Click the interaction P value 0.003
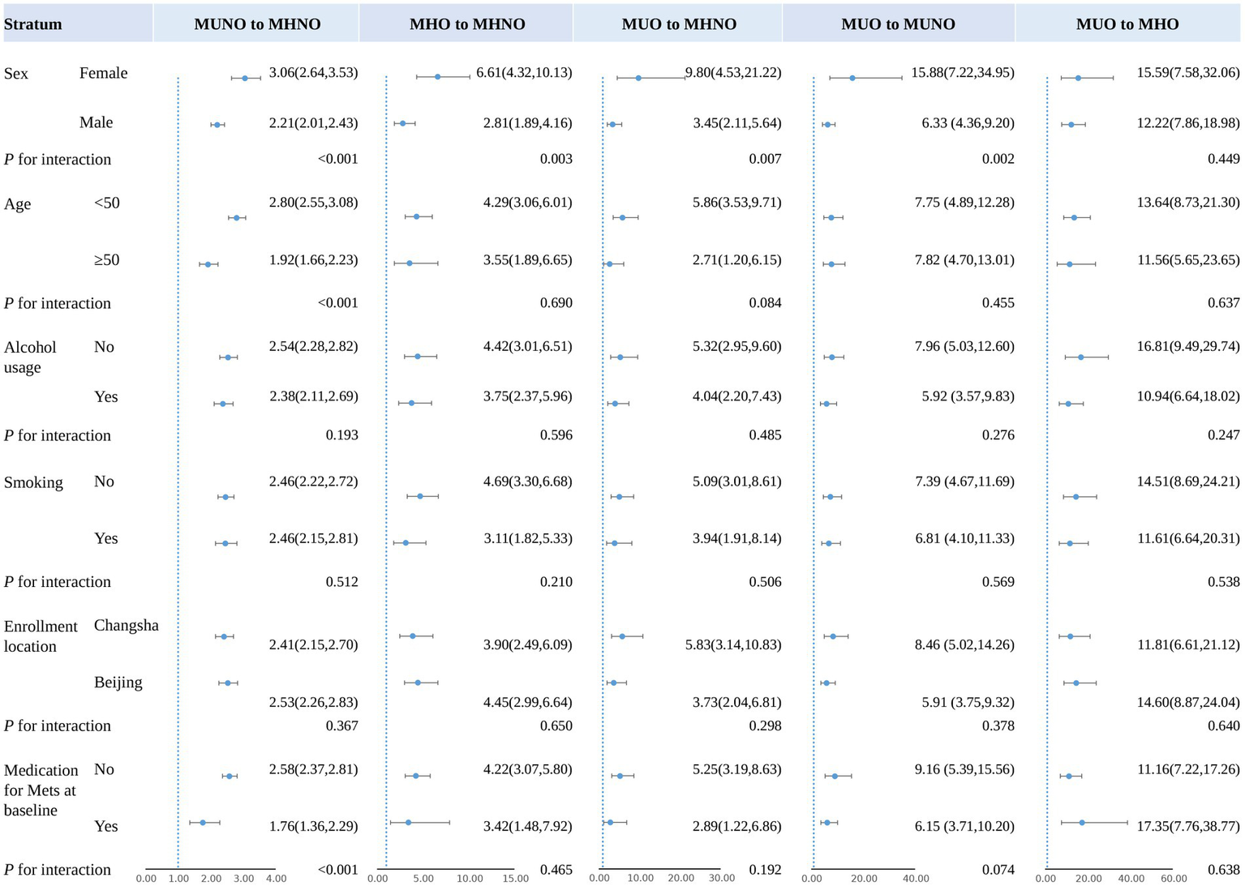The width and height of the screenshot is (1245, 886). pyautogui.click(x=556, y=159)
